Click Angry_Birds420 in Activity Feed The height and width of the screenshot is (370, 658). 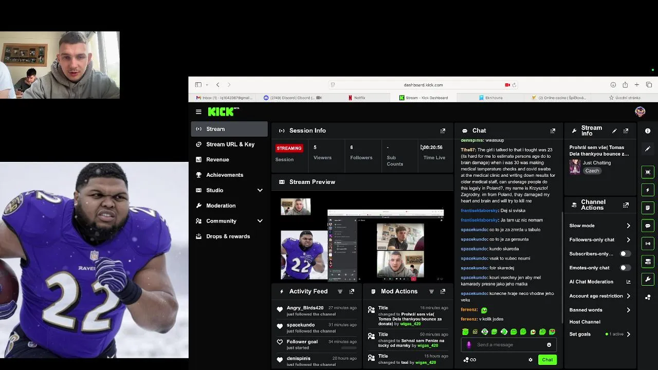tap(305, 308)
